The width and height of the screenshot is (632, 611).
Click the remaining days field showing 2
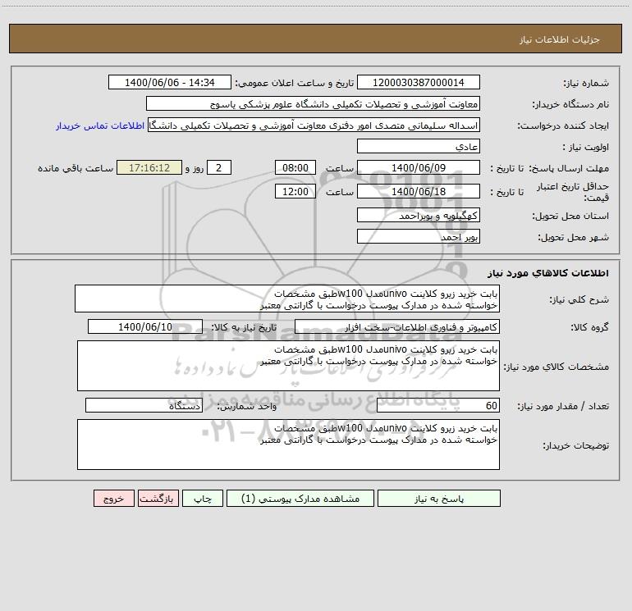219,167
